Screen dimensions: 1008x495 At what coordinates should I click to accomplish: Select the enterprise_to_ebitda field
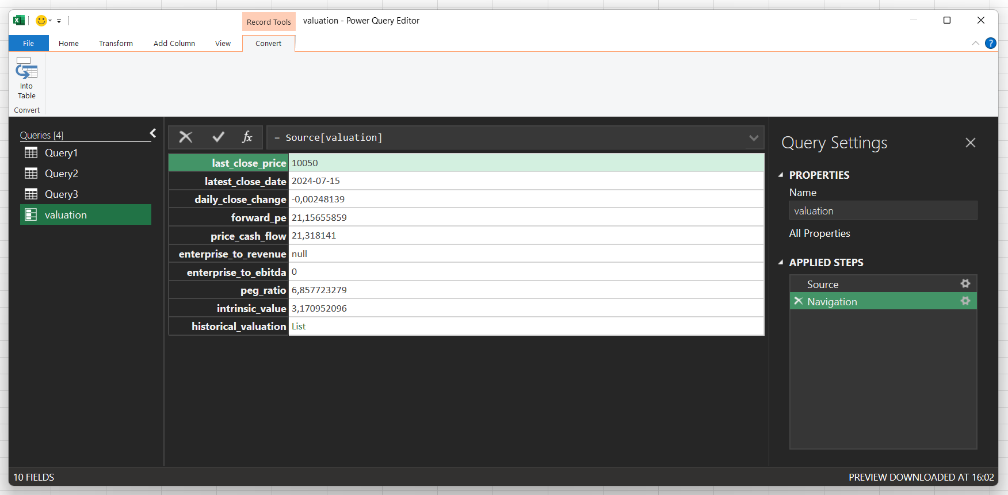[228, 272]
